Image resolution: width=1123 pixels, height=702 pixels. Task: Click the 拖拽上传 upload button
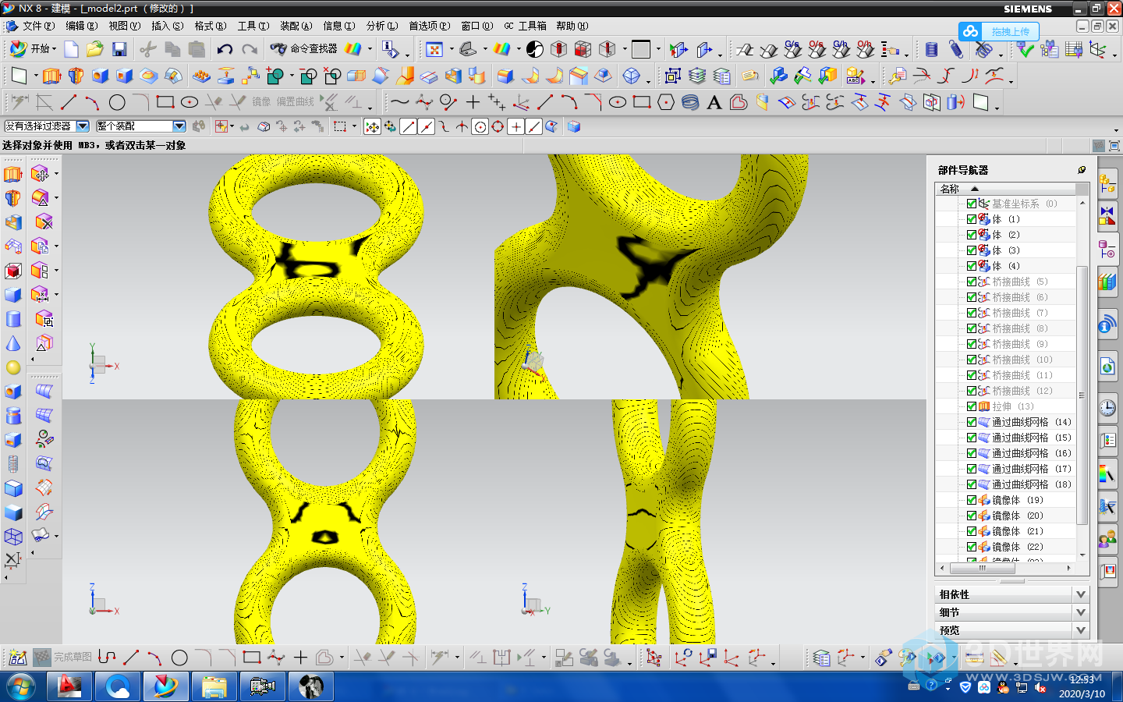999,31
